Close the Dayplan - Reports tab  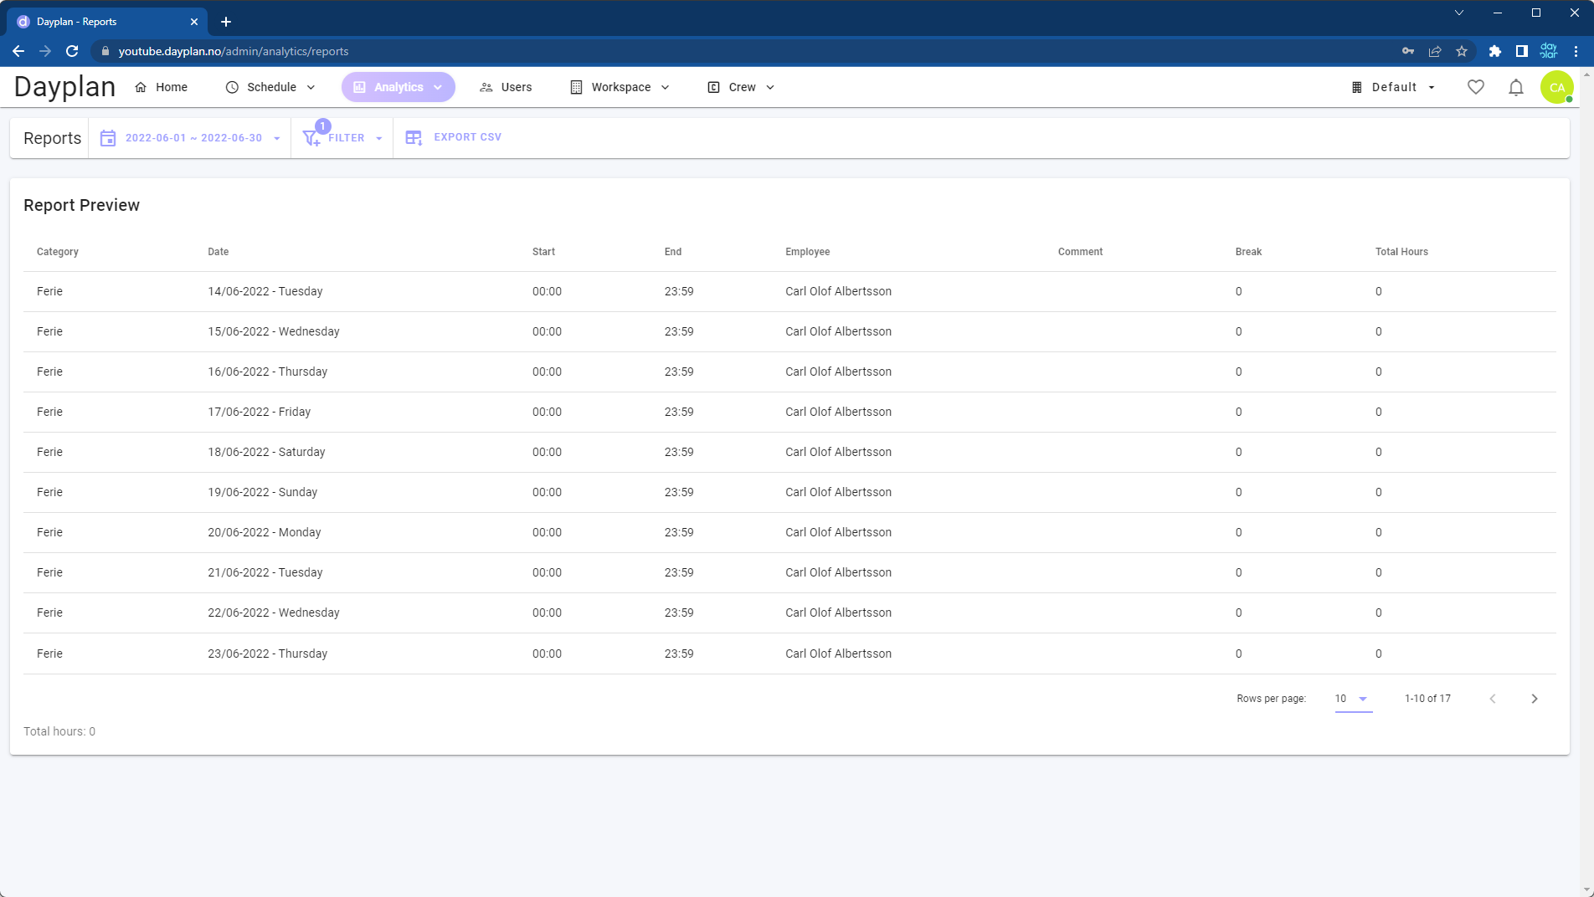pyautogui.click(x=194, y=22)
